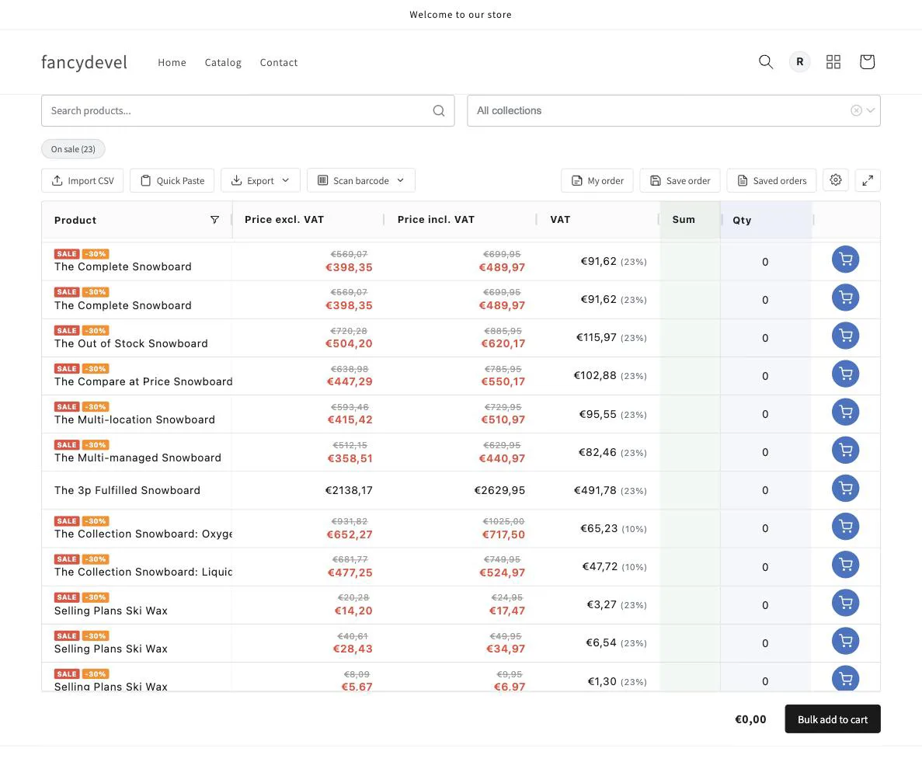Edit quantity for The Out of Stock Snowboard

(765, 338)
